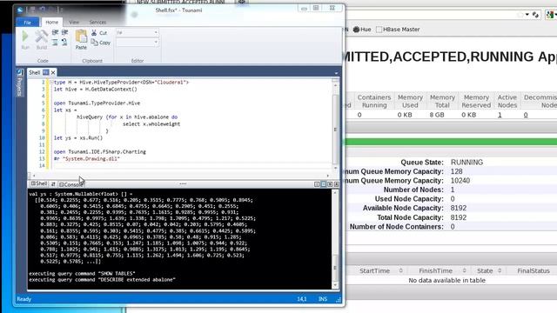
Task: Sort by State column arrows
Action: pyautogui.click(x=500, y=270)
